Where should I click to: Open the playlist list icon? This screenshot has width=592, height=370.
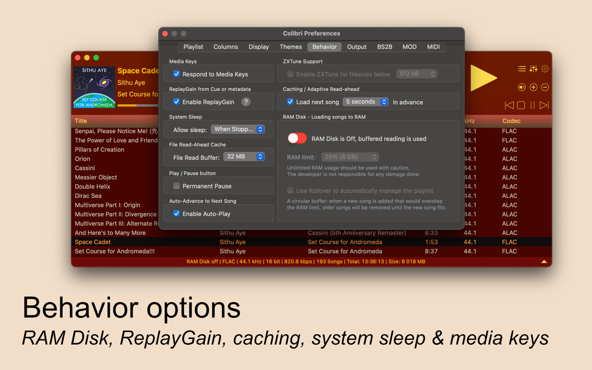(x=522, y=69)
